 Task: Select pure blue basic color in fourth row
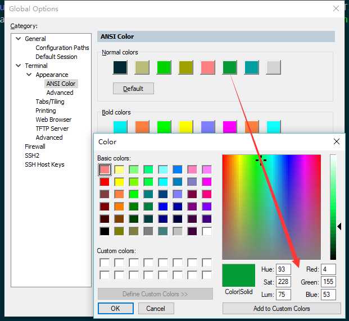(163, 207)
